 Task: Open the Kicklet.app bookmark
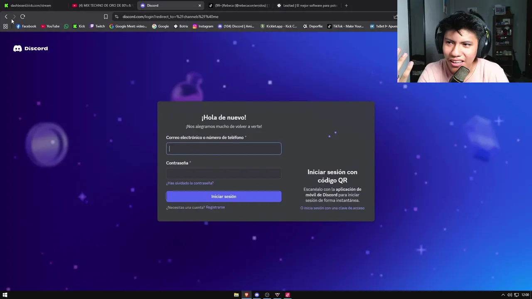tap(278, 26)
